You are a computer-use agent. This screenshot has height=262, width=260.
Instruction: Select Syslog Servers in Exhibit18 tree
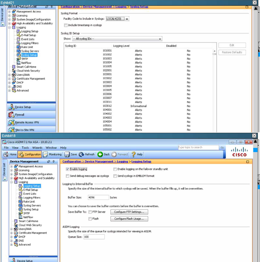click(32, 205)
